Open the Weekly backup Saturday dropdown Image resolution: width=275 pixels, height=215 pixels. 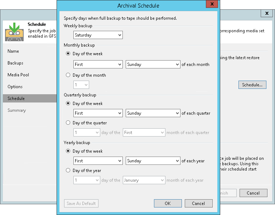tap(98, 35)
